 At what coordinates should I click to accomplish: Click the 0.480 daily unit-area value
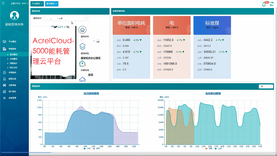[126, 40]
